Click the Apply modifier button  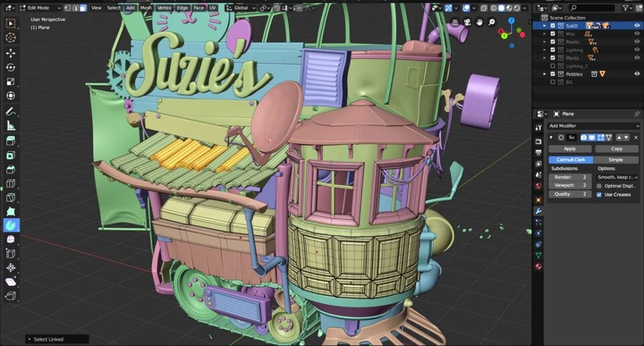(x=570, y=149)
